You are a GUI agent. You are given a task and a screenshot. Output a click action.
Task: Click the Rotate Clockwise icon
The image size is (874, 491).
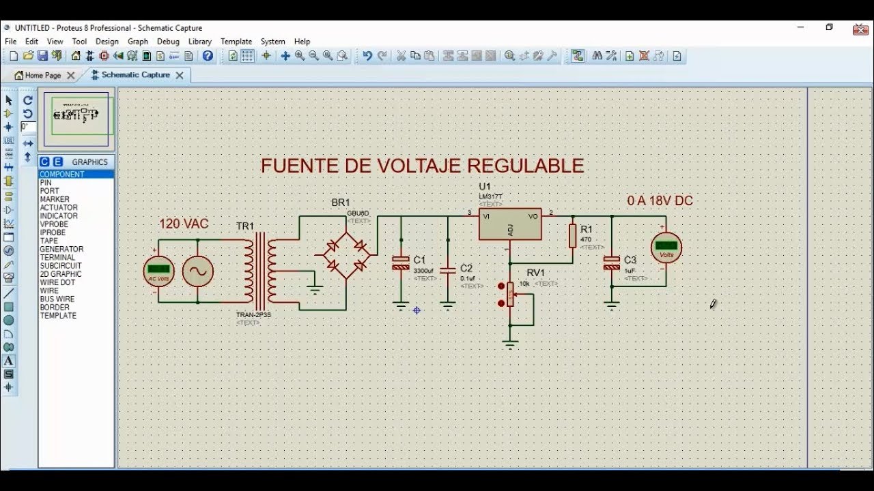[x=28, y=100]
